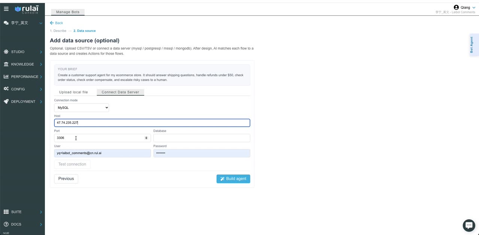Click the Build agent button

point(233,179)
